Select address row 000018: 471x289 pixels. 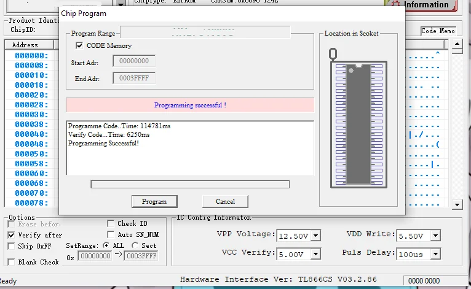[31, 85]
